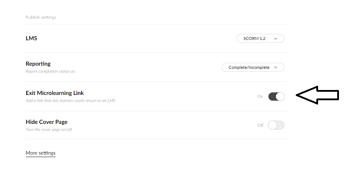This screenshot has height=180, width=351.
Task: Click the caret arrow beside Complete/Incomplete
Action: (276, 68)
